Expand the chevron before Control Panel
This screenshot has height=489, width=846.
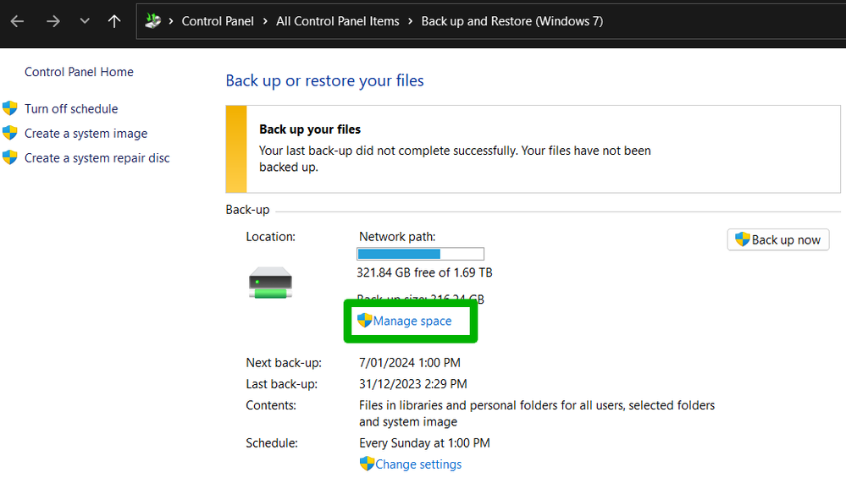point(171,21)
